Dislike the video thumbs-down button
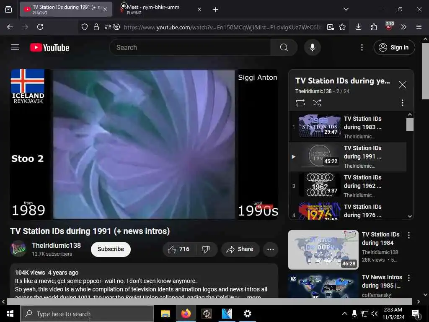This screenshot has width=429, height=322. click(x=206, y=249)
